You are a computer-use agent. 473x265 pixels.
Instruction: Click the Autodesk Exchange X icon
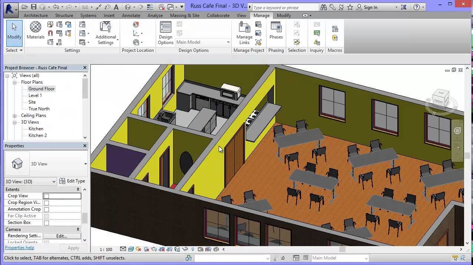click(x=404, y=7)
